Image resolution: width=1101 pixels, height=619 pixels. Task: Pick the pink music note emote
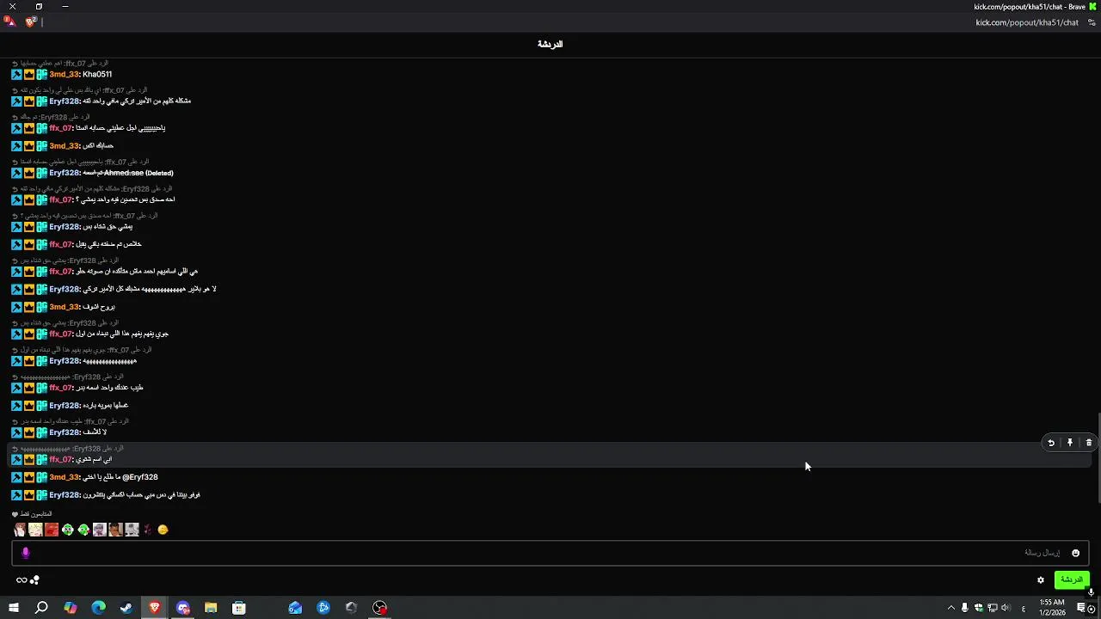click(x=147, y=530)
